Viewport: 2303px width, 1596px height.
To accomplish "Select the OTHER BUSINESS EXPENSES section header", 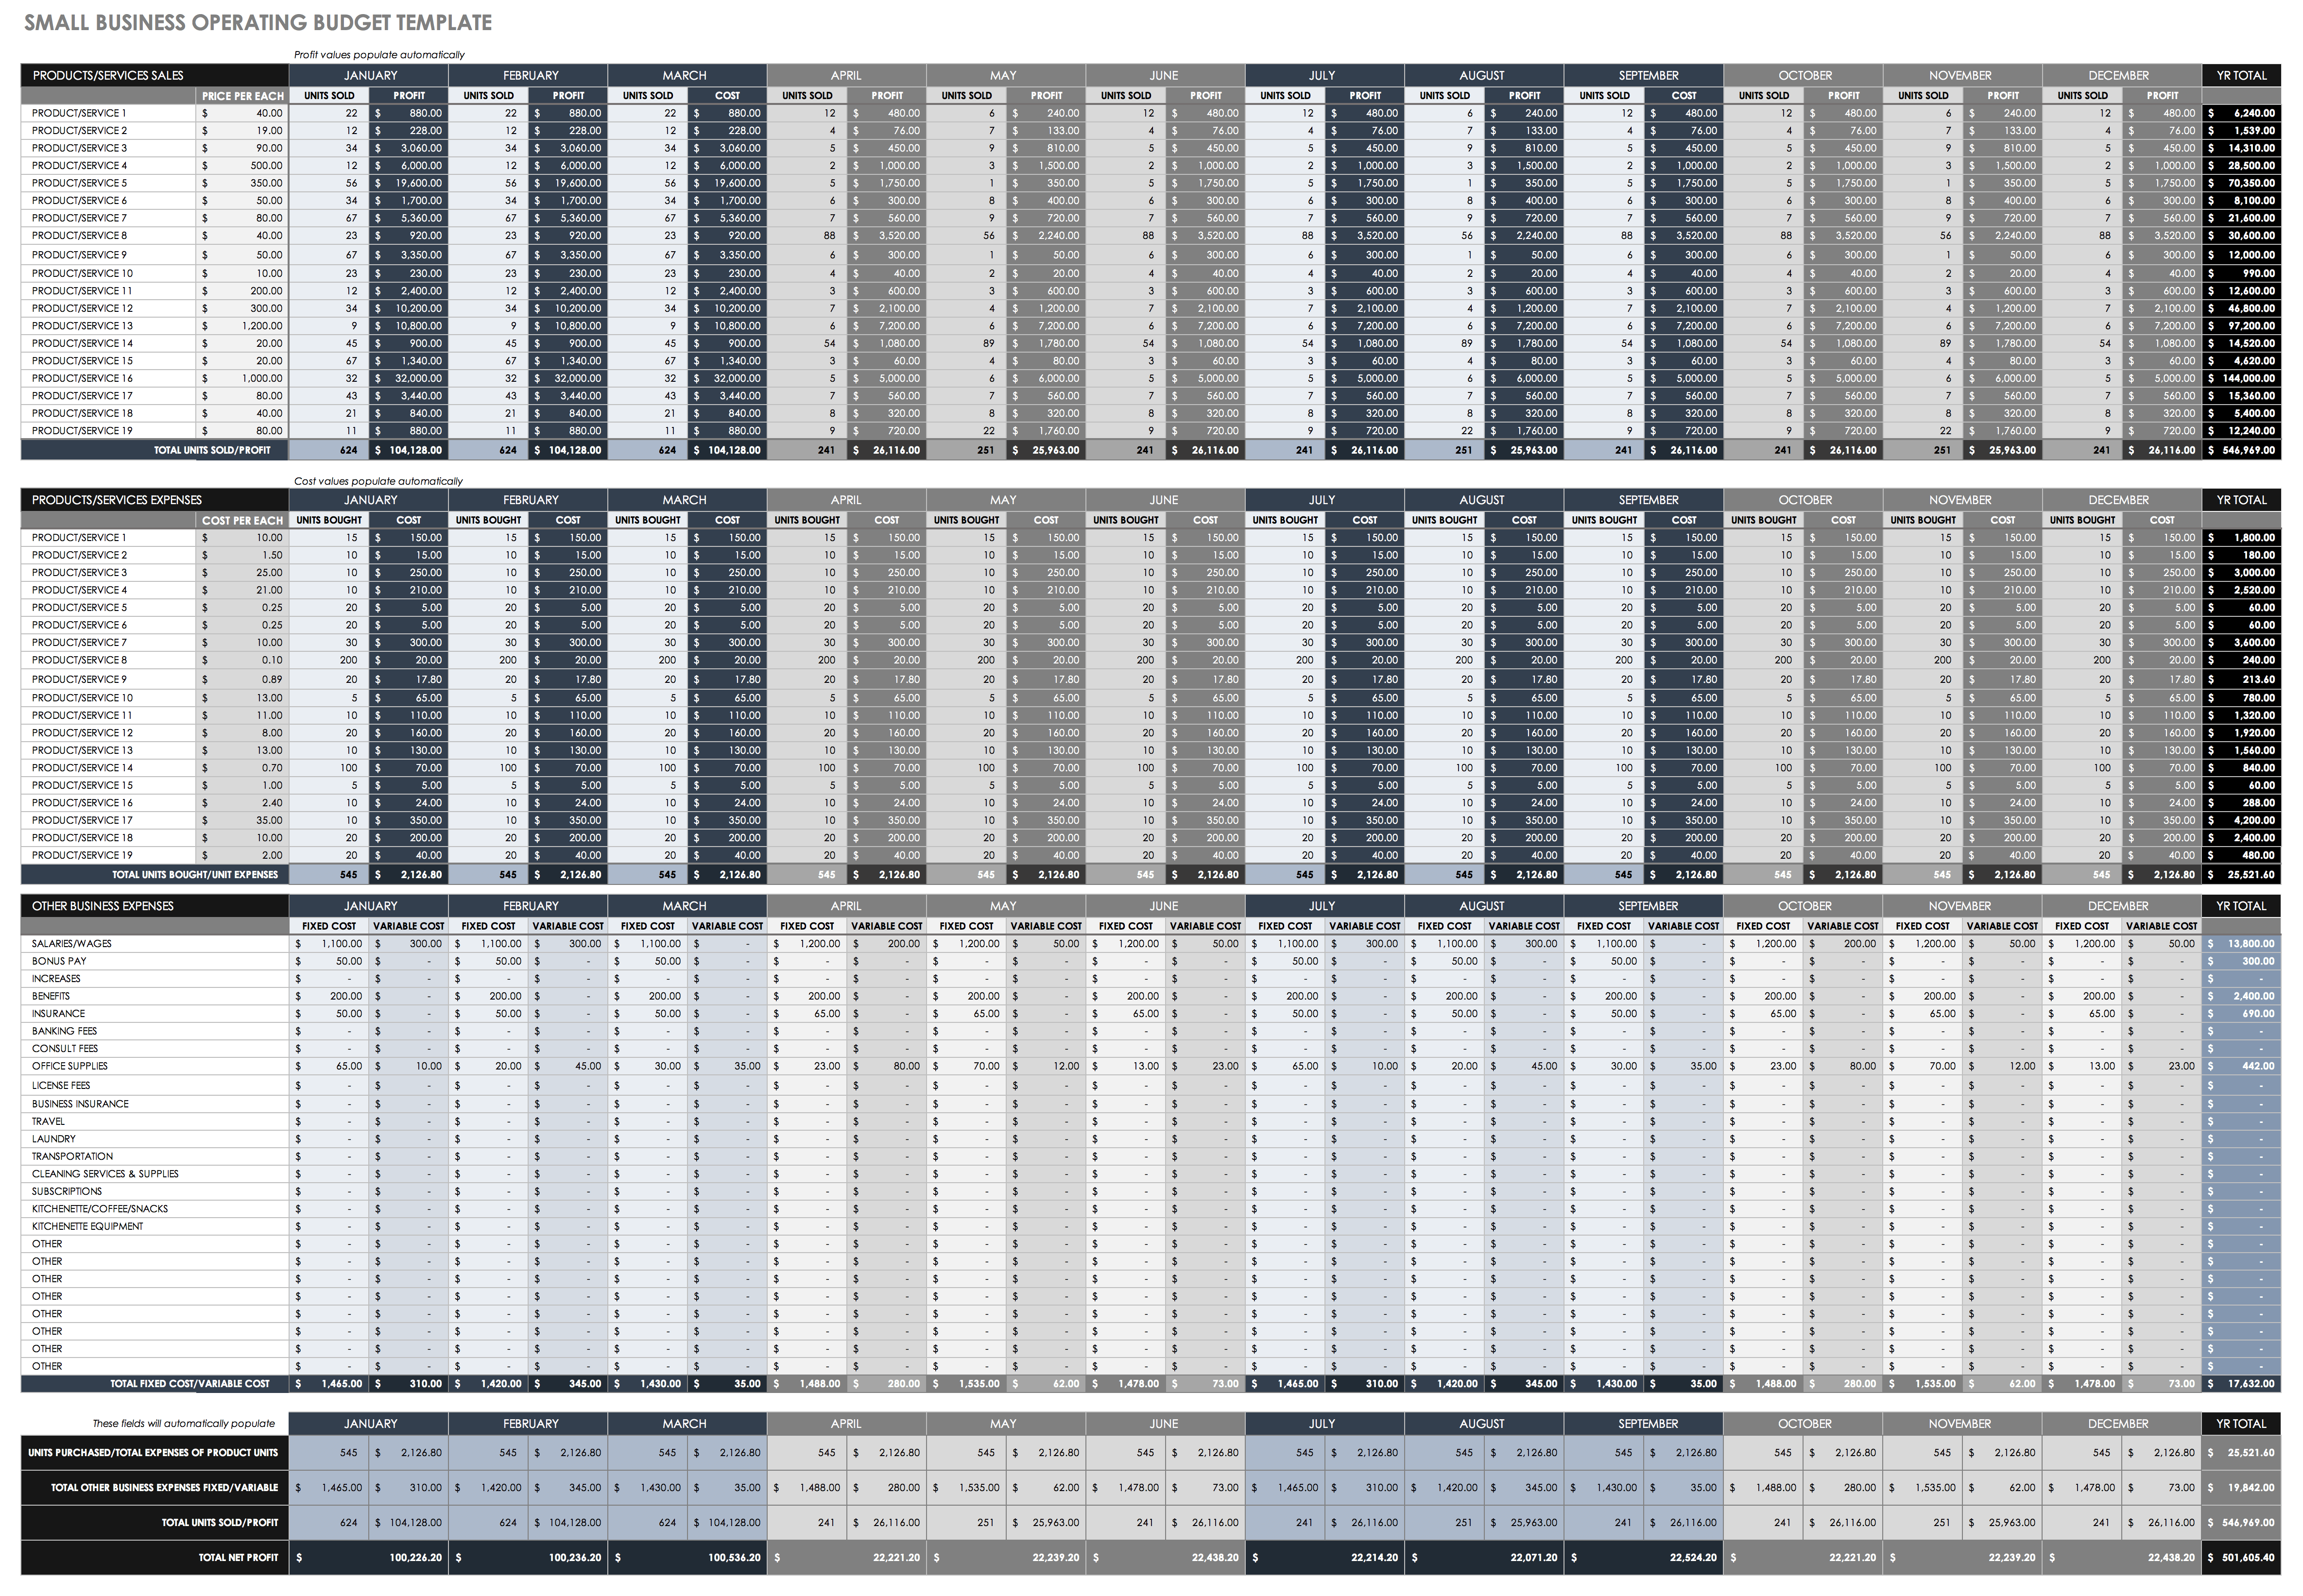I will click(x=155, y=906).
